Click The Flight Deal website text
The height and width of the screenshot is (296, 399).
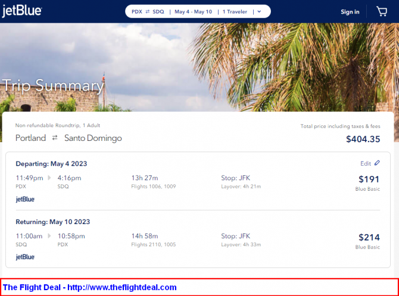(x=89, y=287)
